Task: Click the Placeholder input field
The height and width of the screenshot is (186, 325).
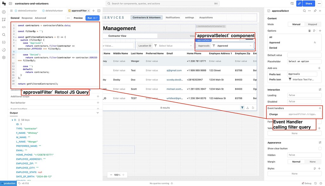Action: click(304, 61)
